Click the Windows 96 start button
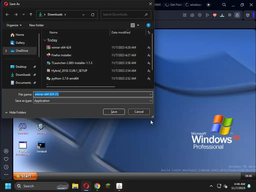 (x=25, y=176)
